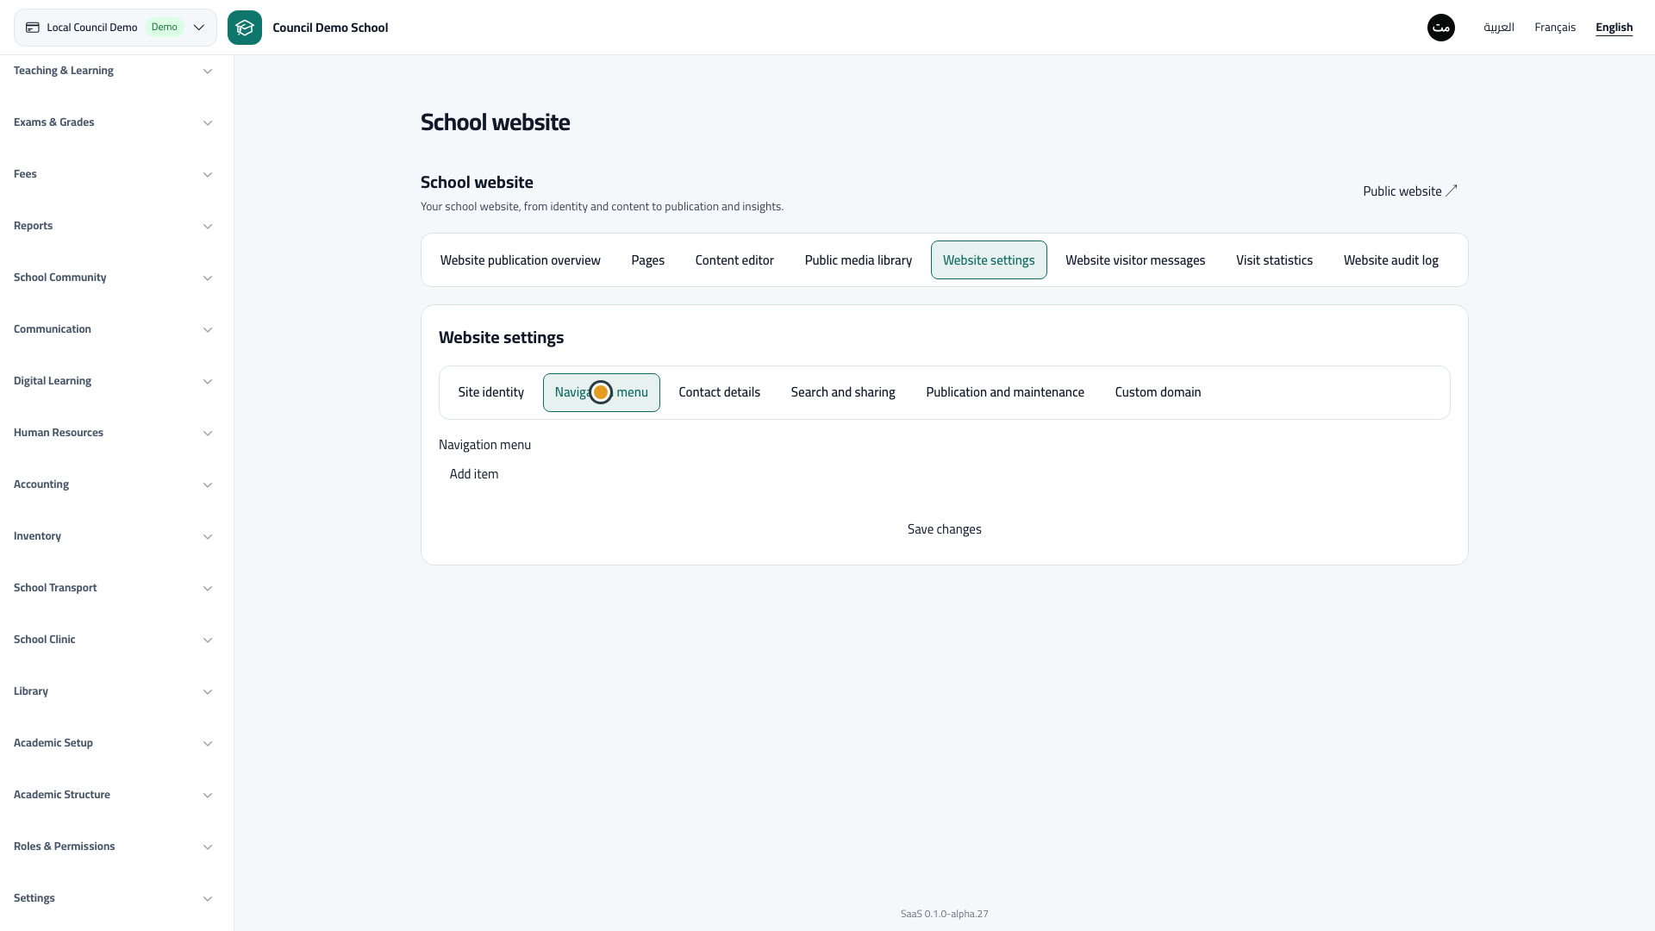Viewport: 1655px width, 931px height.
Task: Open the Website audit log tab
Action: [x=1391, y=260]
